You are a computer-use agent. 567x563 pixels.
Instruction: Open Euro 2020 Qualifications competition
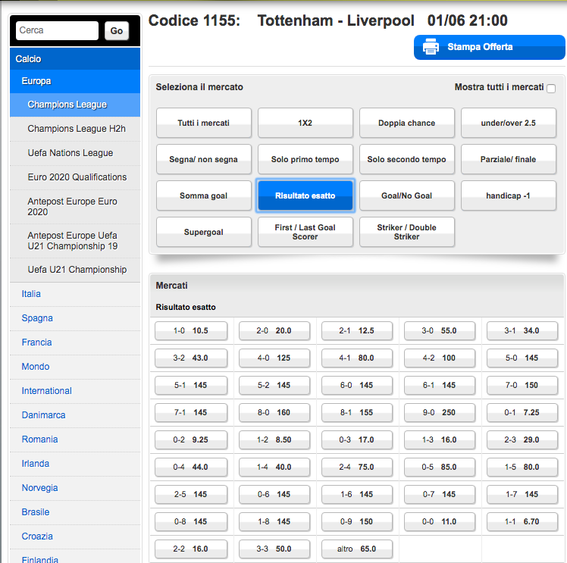(x=77, y=177)
